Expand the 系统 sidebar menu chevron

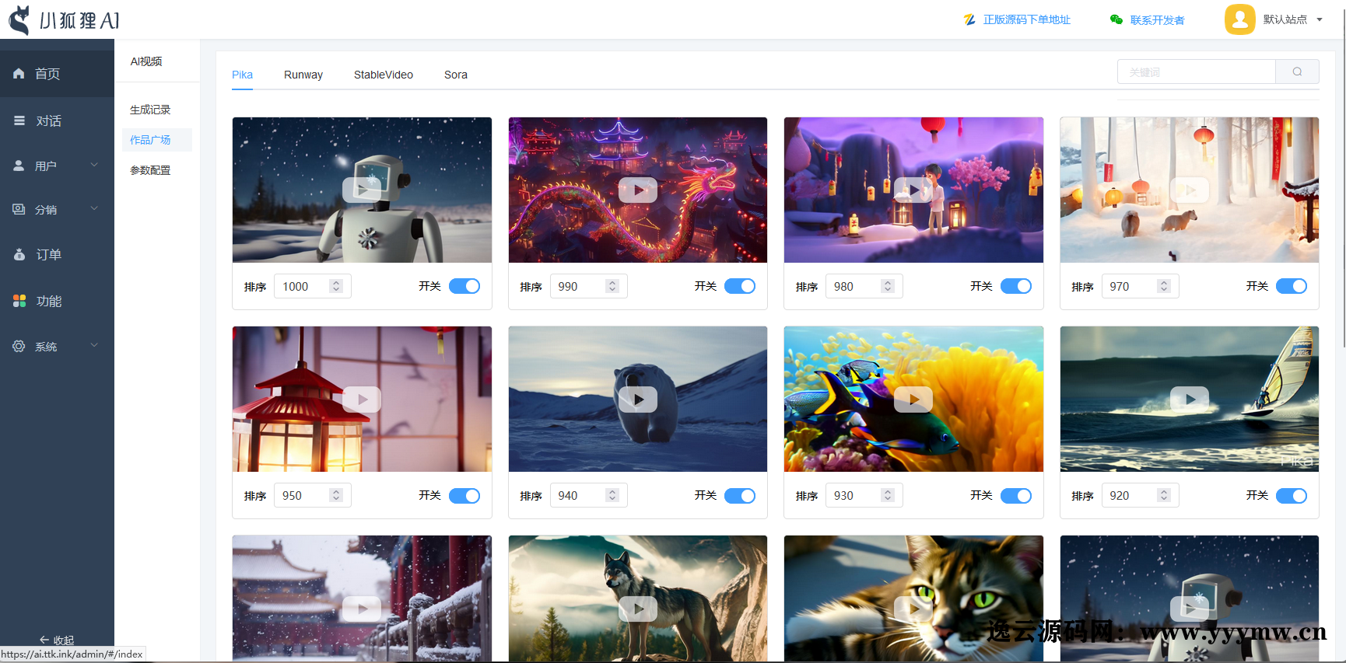tap(94, 345)
